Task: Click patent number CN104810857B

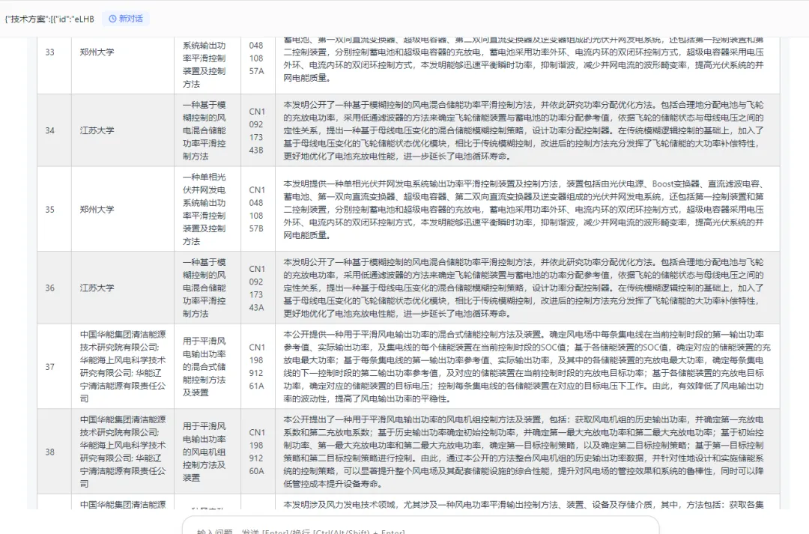Action: [256, 210]
